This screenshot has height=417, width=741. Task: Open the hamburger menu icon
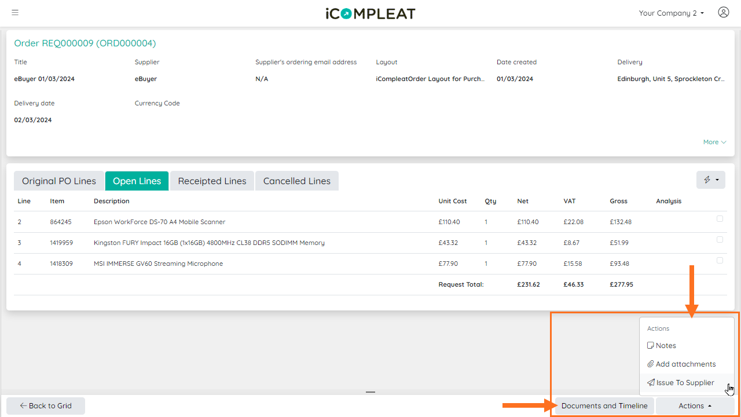[15, 13]
